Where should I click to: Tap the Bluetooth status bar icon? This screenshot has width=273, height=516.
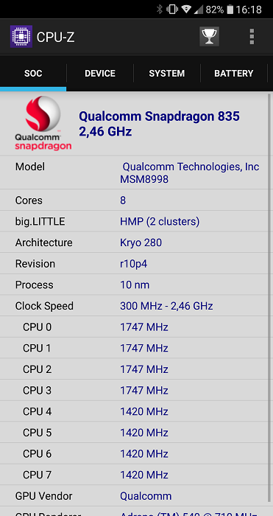click(160, 10)
